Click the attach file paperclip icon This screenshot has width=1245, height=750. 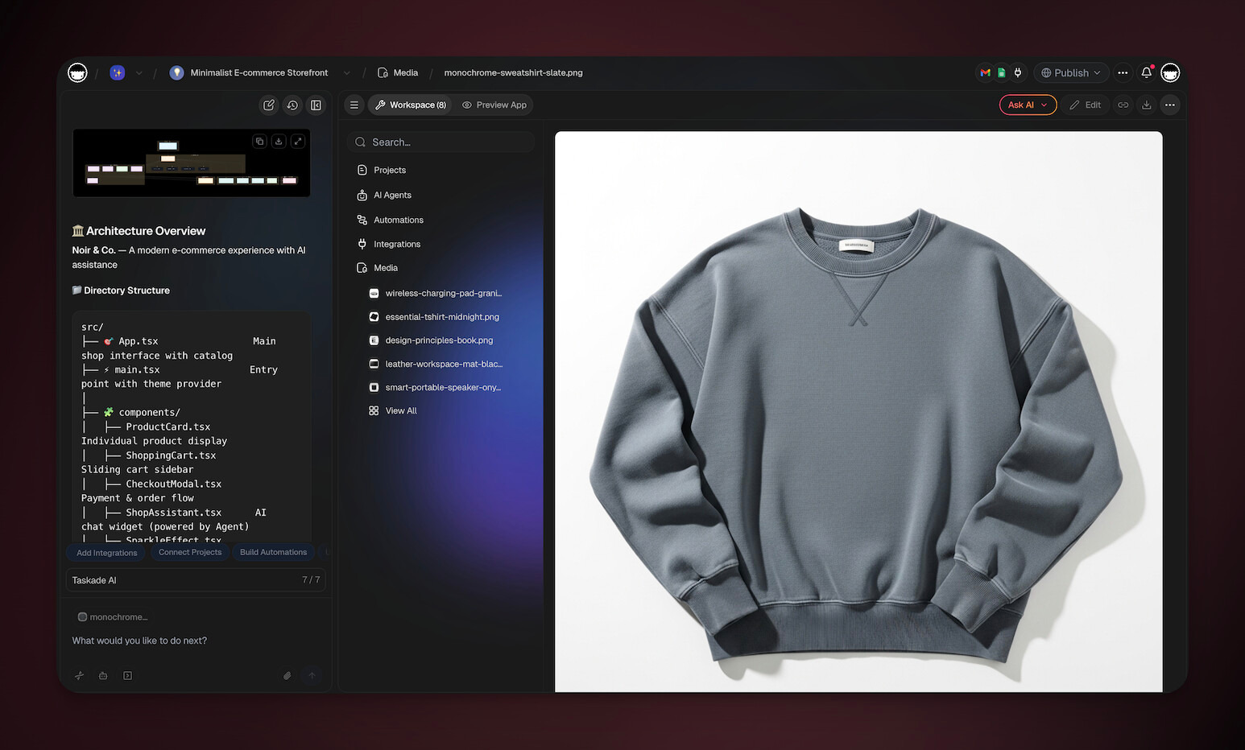pyautogui.click(x=287, y=676)
